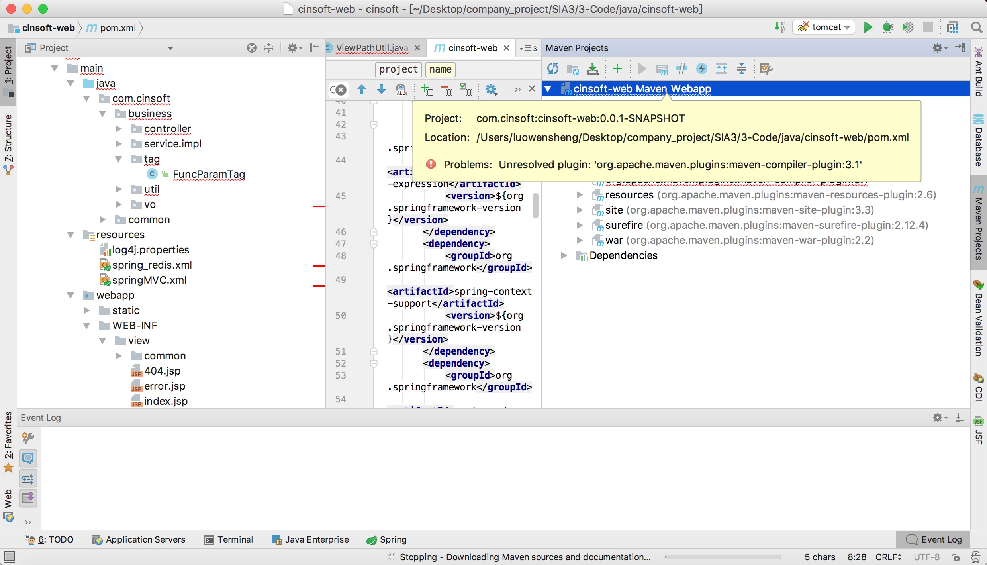The image size is (987, 565).
Task: Click the project breadcrumb tag
Action: [398, 69]
